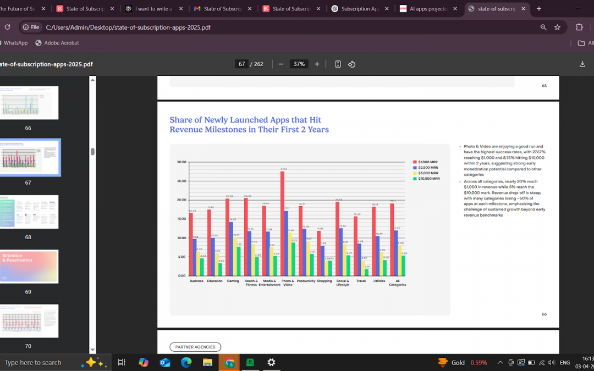The height and width of the screenshot is (371, 594).
Task: Open the Retention & Reactivation page 69 thumbnail
Action: tap(29, 267)
